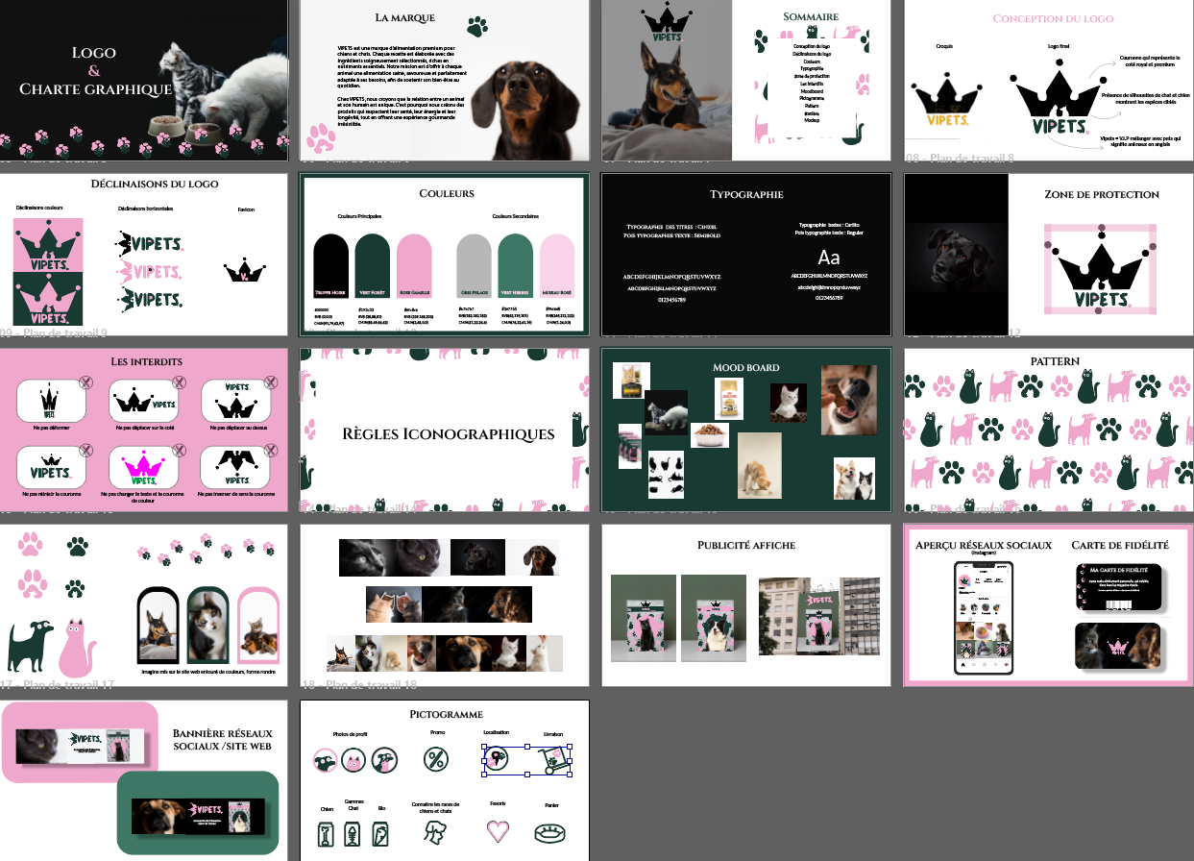Click the Promo percent pictogram

coord(436,760)
